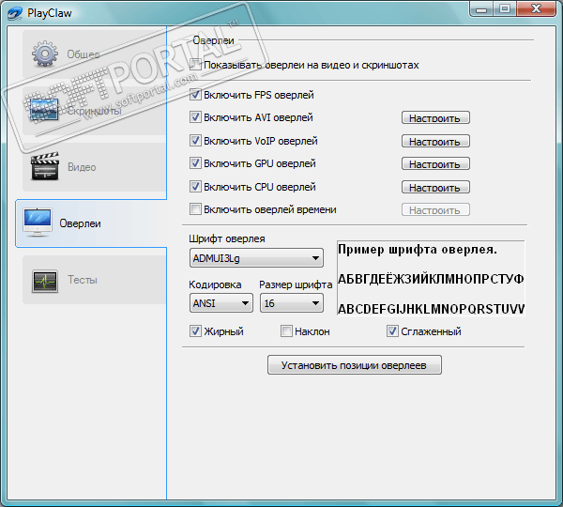Switch to the Тесты tab label
This screenshot has width=563, height=507.
pos(83,280)
